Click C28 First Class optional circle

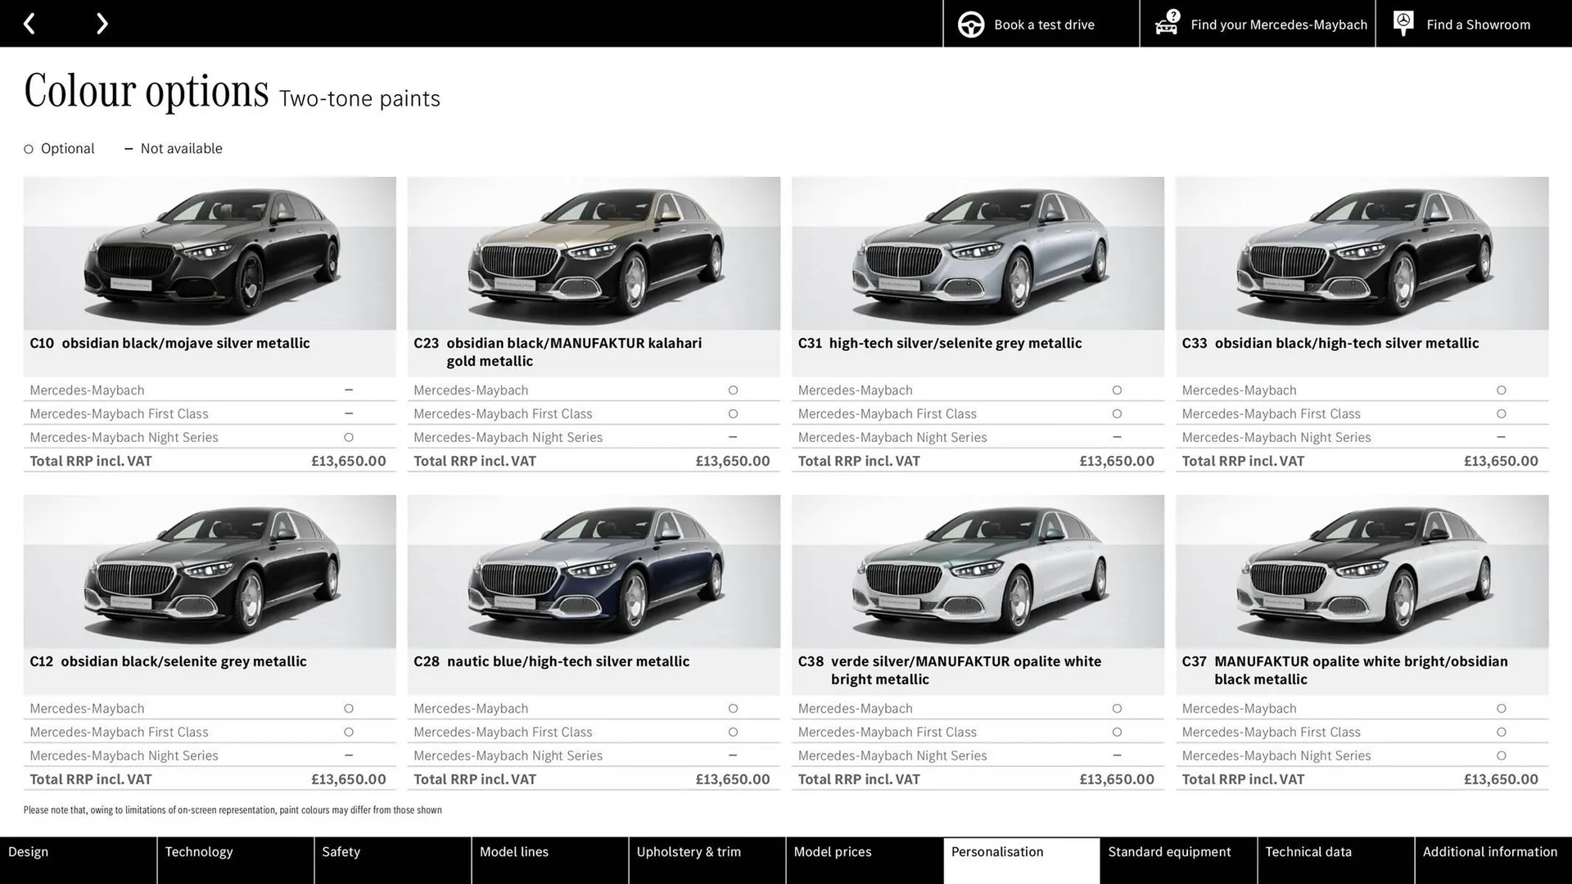pyautogui.click(x=733, y=733)
